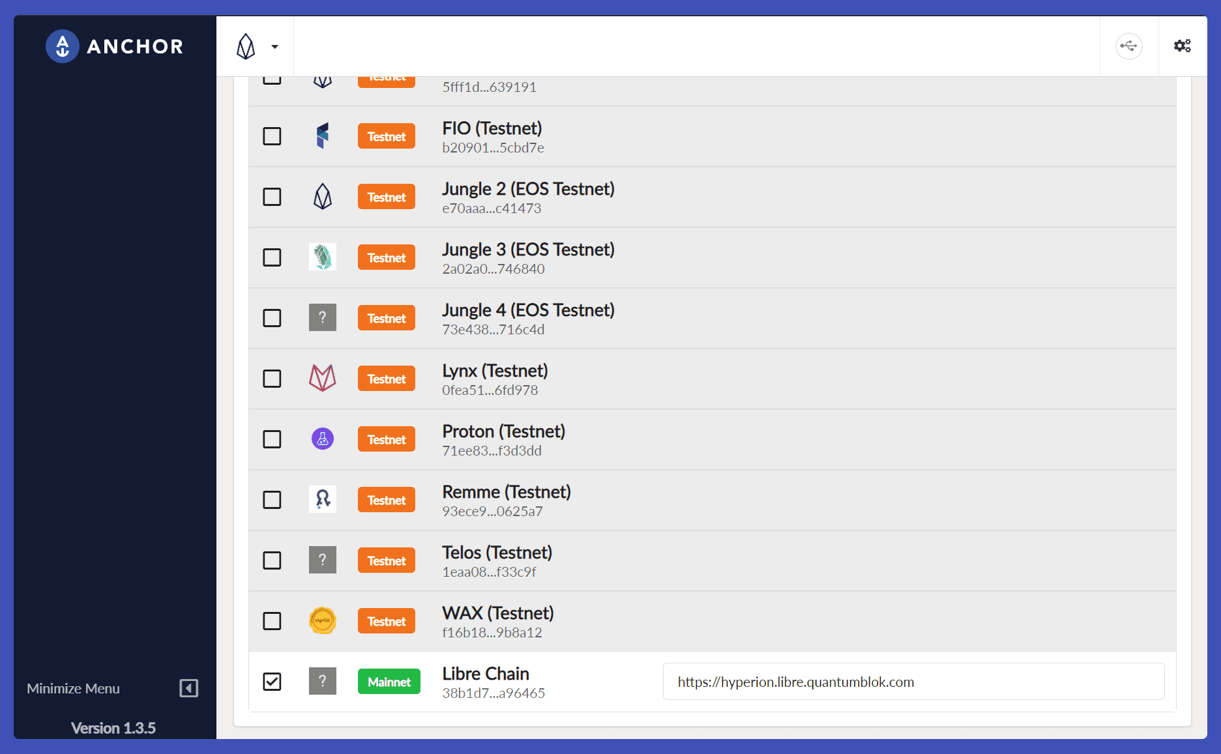Screen dimensions: 1221x754
Task: Click the Testnet badge for Lynx
Action: [x=387, y=379]
